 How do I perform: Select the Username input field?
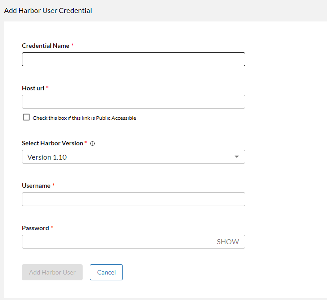[x=133, y=199]
